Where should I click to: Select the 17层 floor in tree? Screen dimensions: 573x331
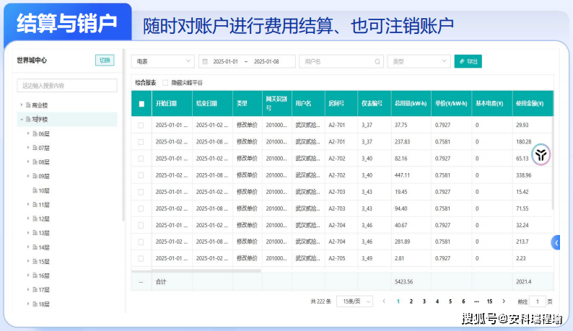(x=44, y=290)
